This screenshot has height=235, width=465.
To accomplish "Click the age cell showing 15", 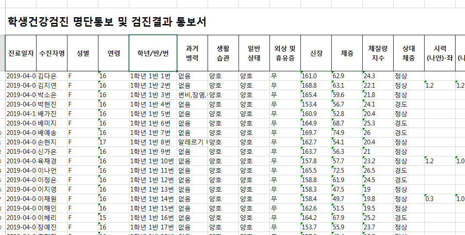I will (x=113, y=218).
